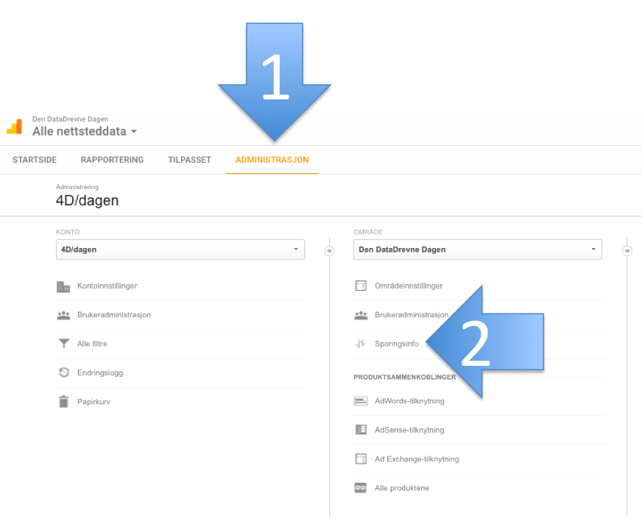Open the Område Den DataDrevne Dagen dropdown
Viewport: 642px width, 530px height.
477,250
